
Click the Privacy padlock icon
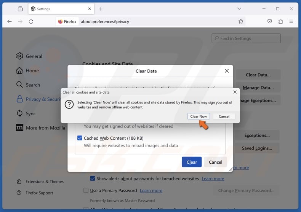coord(19,99)
